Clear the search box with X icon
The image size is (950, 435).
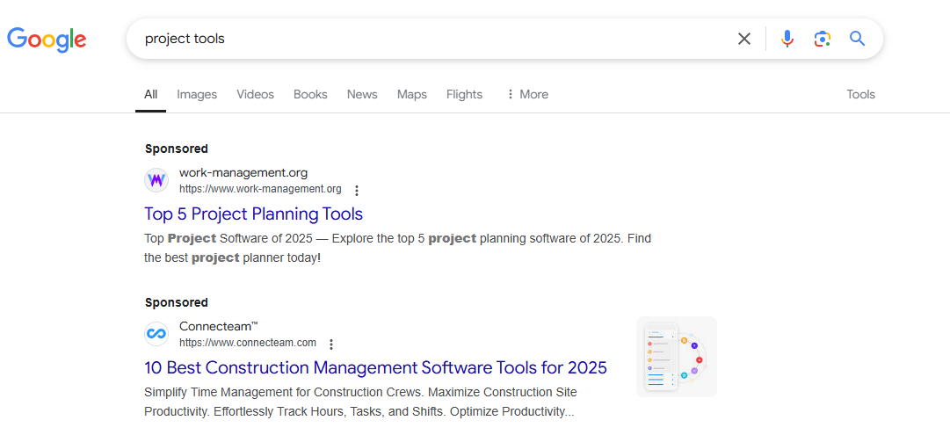tap(744, 39)
